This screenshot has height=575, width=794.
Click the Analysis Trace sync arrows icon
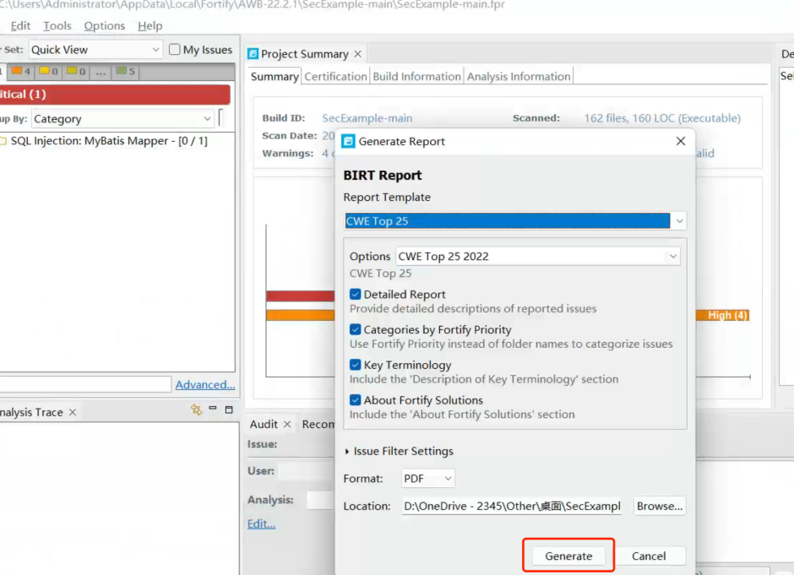[196, 410]
